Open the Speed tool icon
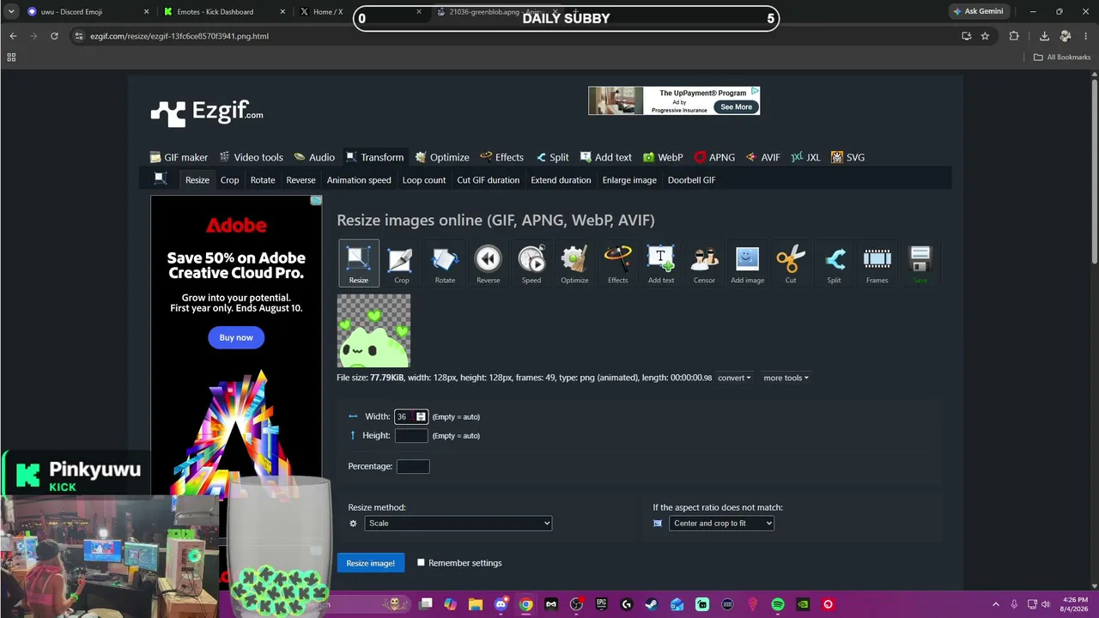Screen dimensions: 1099x618 click(x=531, y=263)
